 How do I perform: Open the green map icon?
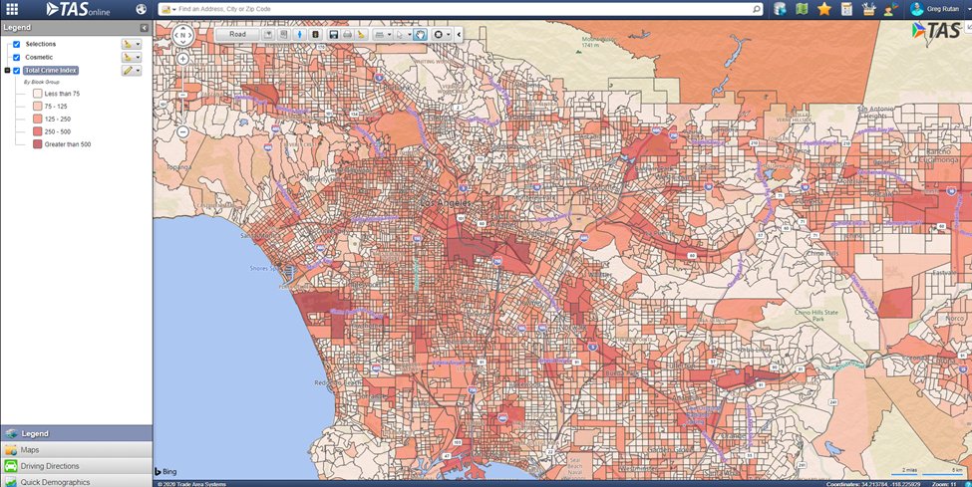tap(802, 9)
